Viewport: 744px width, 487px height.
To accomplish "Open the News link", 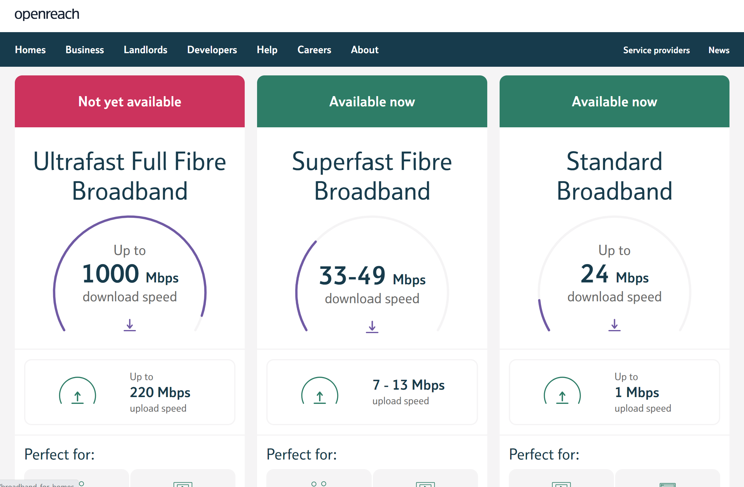I will (x=719, y=50).
